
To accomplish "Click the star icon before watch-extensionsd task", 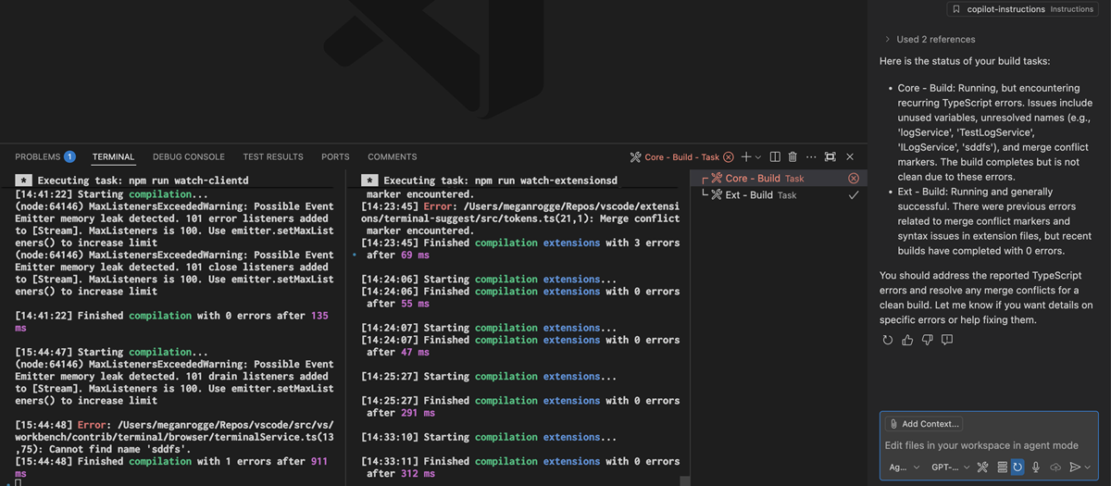I will (x=370, y=181).
